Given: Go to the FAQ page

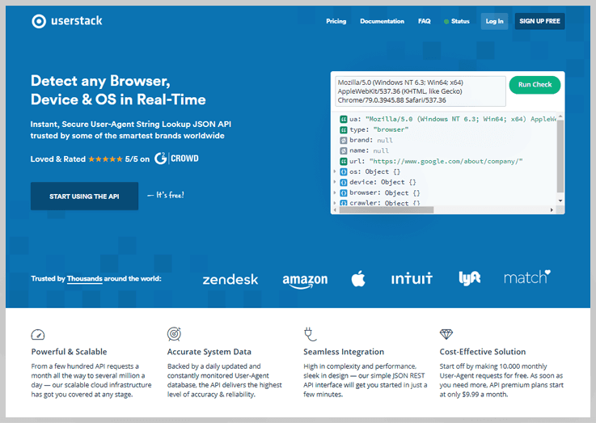Looking at the screenshot, I should (x=425, y=21).
